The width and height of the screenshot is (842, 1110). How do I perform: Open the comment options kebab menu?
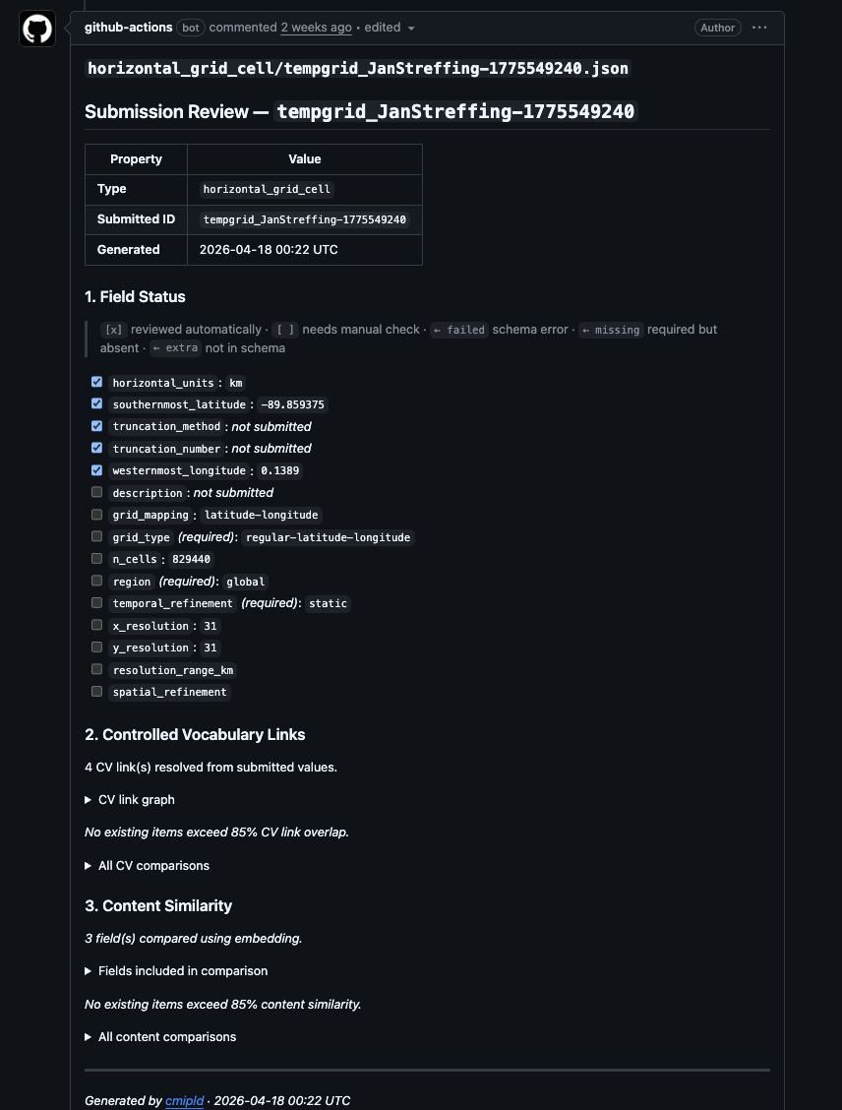[759, 28]
